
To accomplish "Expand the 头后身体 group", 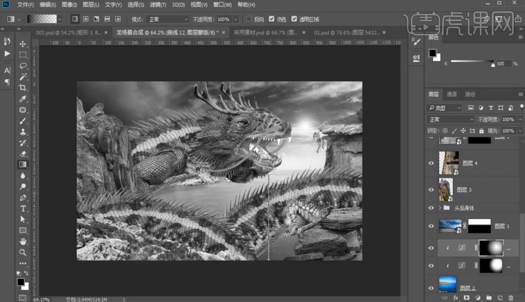I will 440,208.
